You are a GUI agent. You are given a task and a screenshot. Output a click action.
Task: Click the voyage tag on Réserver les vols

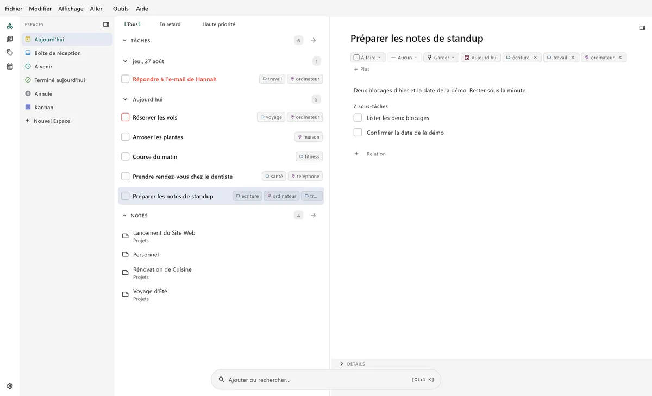[x=271, y=117]
